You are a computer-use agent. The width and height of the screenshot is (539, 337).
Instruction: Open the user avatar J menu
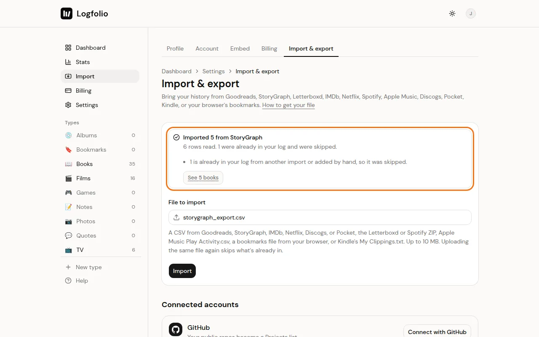click(471, 13)
